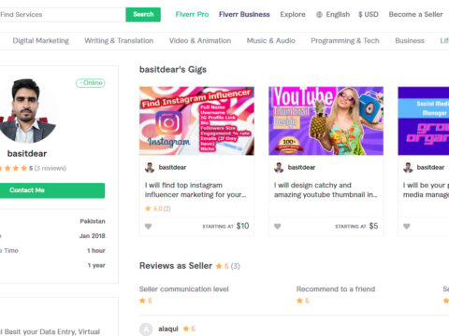Click basitdear avatar on YouTube gig card
The height and width of the screenshot is (336, 449).
click(279, 167)
